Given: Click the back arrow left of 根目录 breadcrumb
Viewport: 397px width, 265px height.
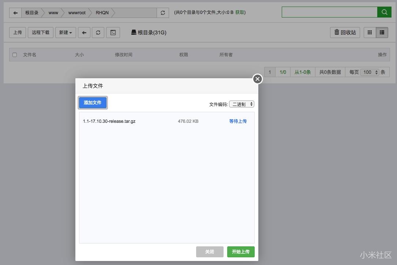Looking at the screenshot, I should pyautogui.click(x=15, y=12).
